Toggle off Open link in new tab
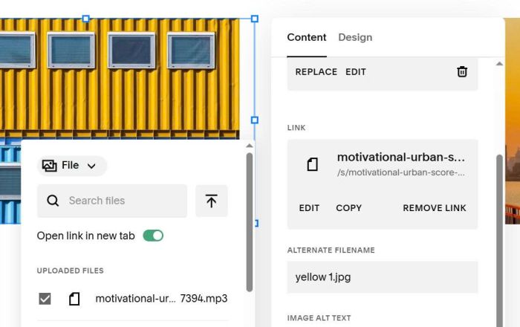 click(x=153, y=236)
